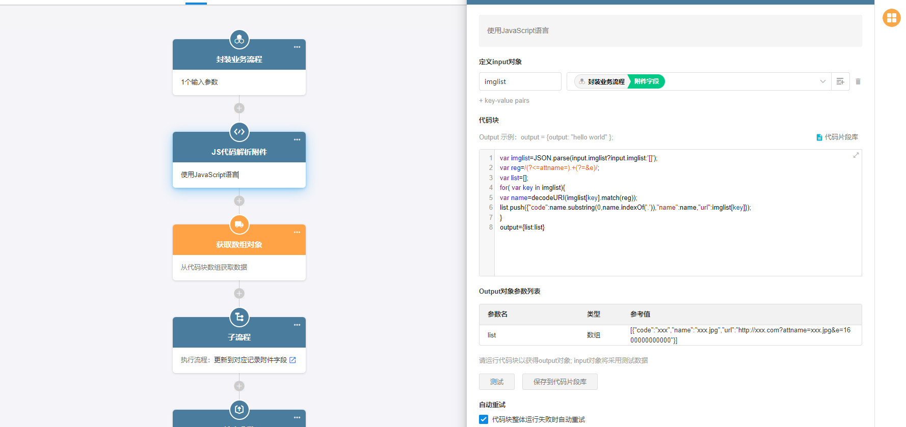Image resolution: width=906 pixels, height=427 pixels.
Task: Add a key-value pairs entry
Action: 504,101
